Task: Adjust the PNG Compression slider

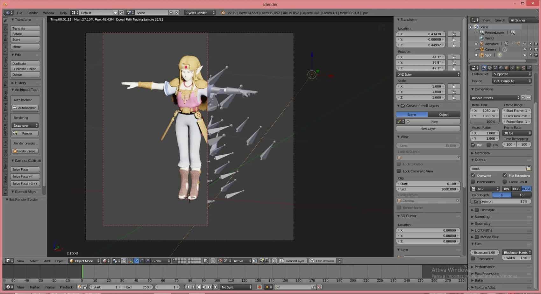Action: pyautogui.click(x=501, y=201)
